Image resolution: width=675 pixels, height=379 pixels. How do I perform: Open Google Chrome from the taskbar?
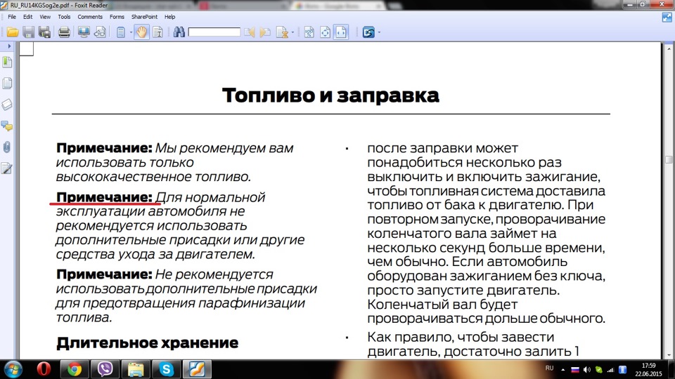coord(75,369)
